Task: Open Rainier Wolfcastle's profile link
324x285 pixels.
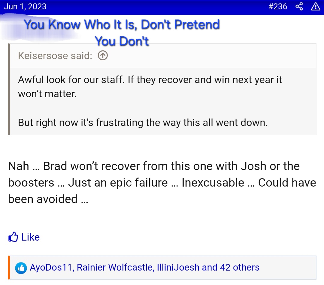Action: (x=115, y=268)
